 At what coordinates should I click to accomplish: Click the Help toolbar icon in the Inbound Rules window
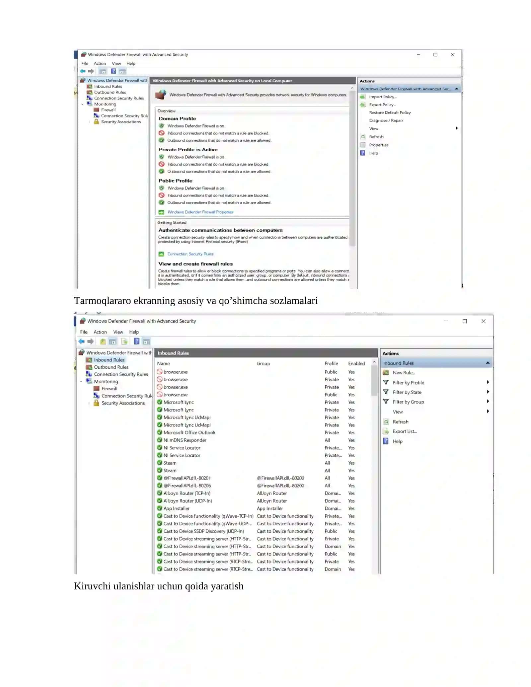[x=136, y=341]
